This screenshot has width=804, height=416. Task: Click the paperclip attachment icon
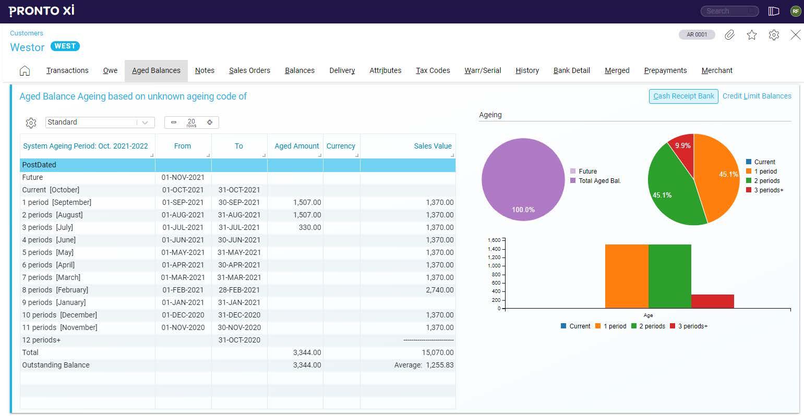coord(729,35)
